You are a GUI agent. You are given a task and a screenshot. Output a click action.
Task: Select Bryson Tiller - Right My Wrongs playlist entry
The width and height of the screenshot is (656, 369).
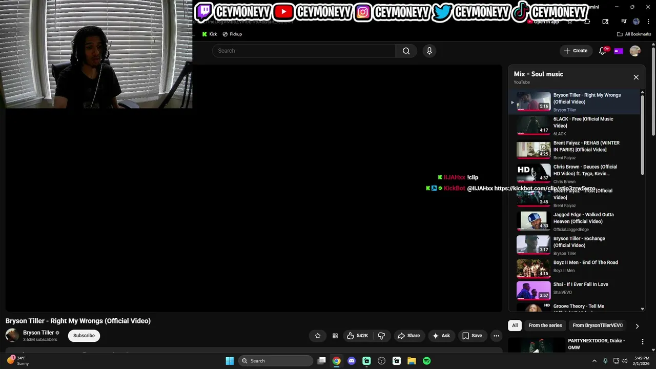pyautogui.click(x=574, y=102)
